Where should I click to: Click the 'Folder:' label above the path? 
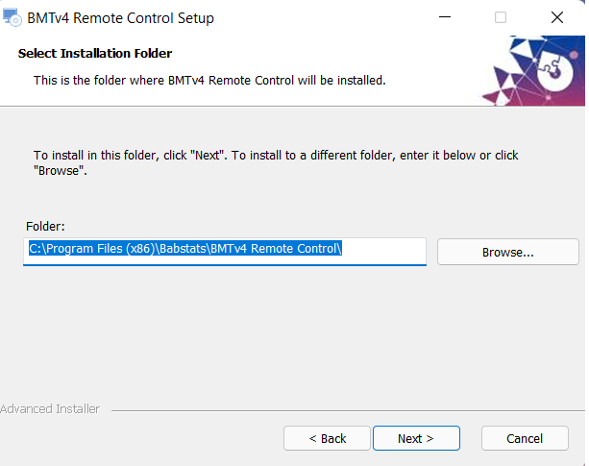point(45,227)
